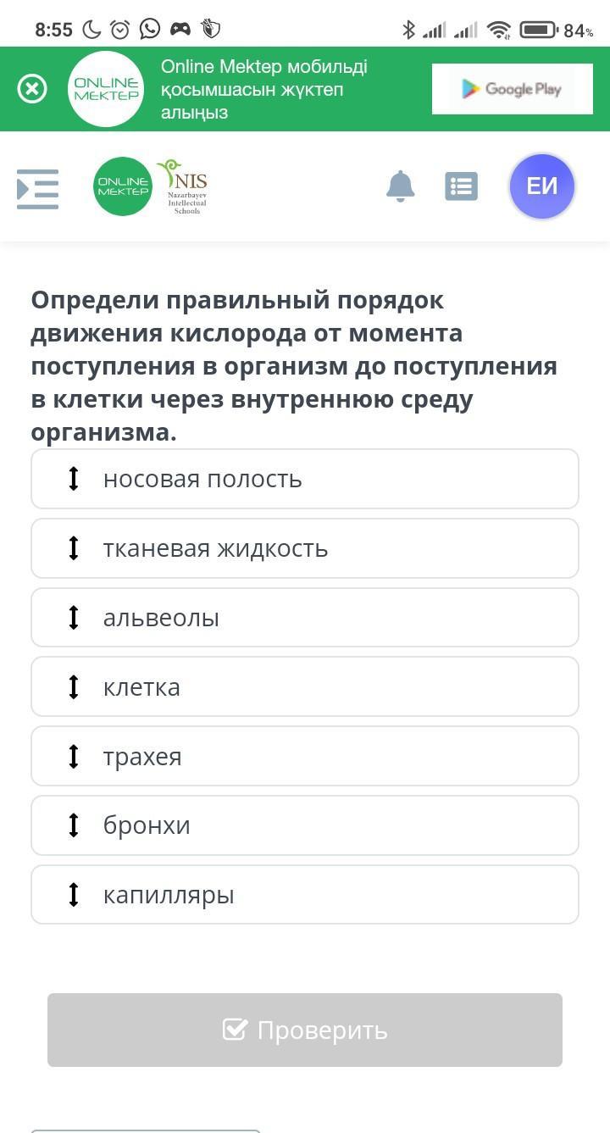
Task: Open the task list icon
Action: tap(461, 186)
